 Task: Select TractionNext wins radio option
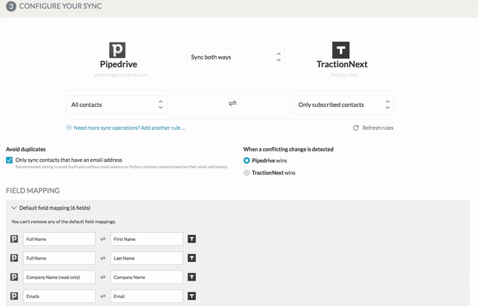[x=246, y=172]
